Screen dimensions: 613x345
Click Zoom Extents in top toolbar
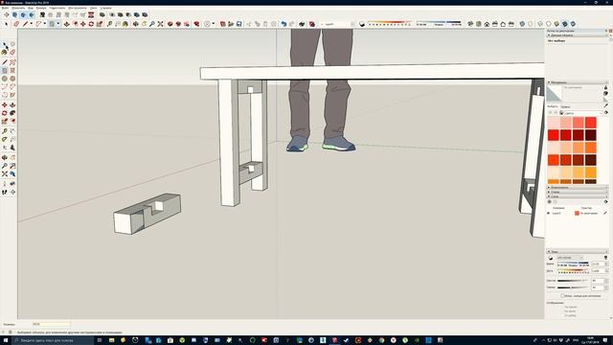(x=160, y=24)
